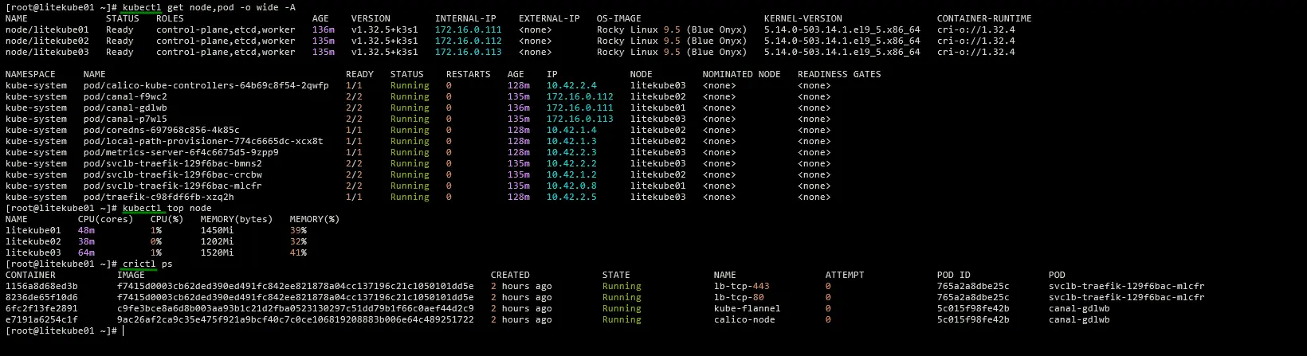Click container name lb-tcp-443
Image resolution: width=1307 pixels, height=356 pixels.
coord(742,286)
